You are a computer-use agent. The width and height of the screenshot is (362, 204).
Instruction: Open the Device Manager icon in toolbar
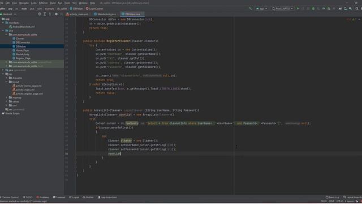[x=346, y=8]
